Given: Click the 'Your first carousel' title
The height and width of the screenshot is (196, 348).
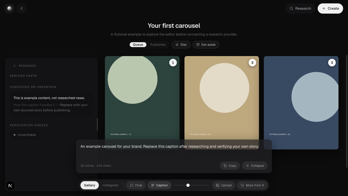Looking at the screenshot, I should click(174, 26).
